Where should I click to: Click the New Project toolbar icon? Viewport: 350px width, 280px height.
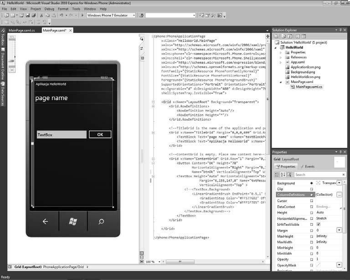point(7,15)
